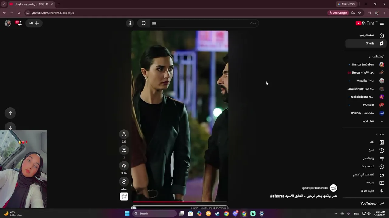
Task: Open the Dolunay subscription channel
Action: coord(366,113)
